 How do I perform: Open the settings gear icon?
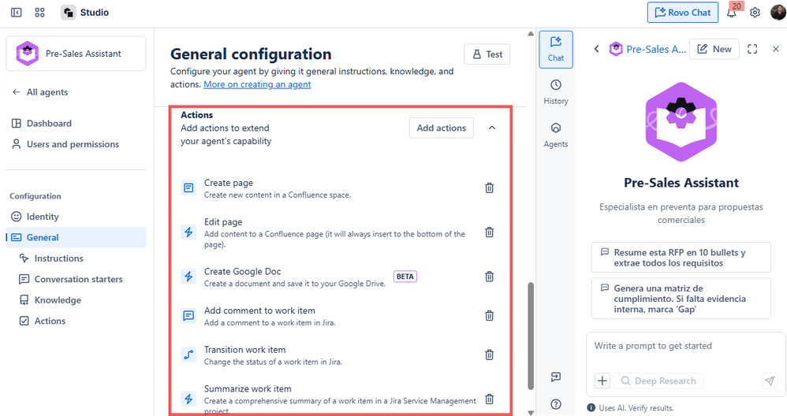(x=755, y=13)
